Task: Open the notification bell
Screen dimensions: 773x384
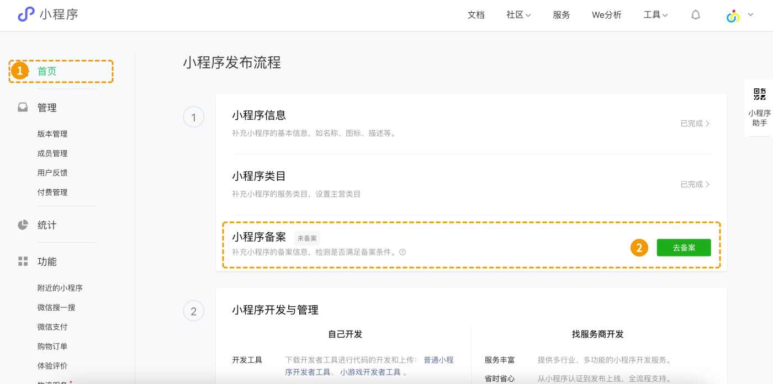Action: click(695, 15)
